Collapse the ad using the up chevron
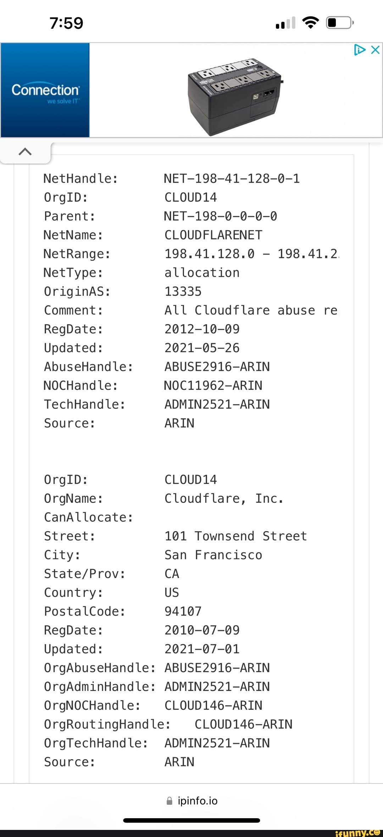The width and height of the screenshot is (383, 837). (25, 152)
